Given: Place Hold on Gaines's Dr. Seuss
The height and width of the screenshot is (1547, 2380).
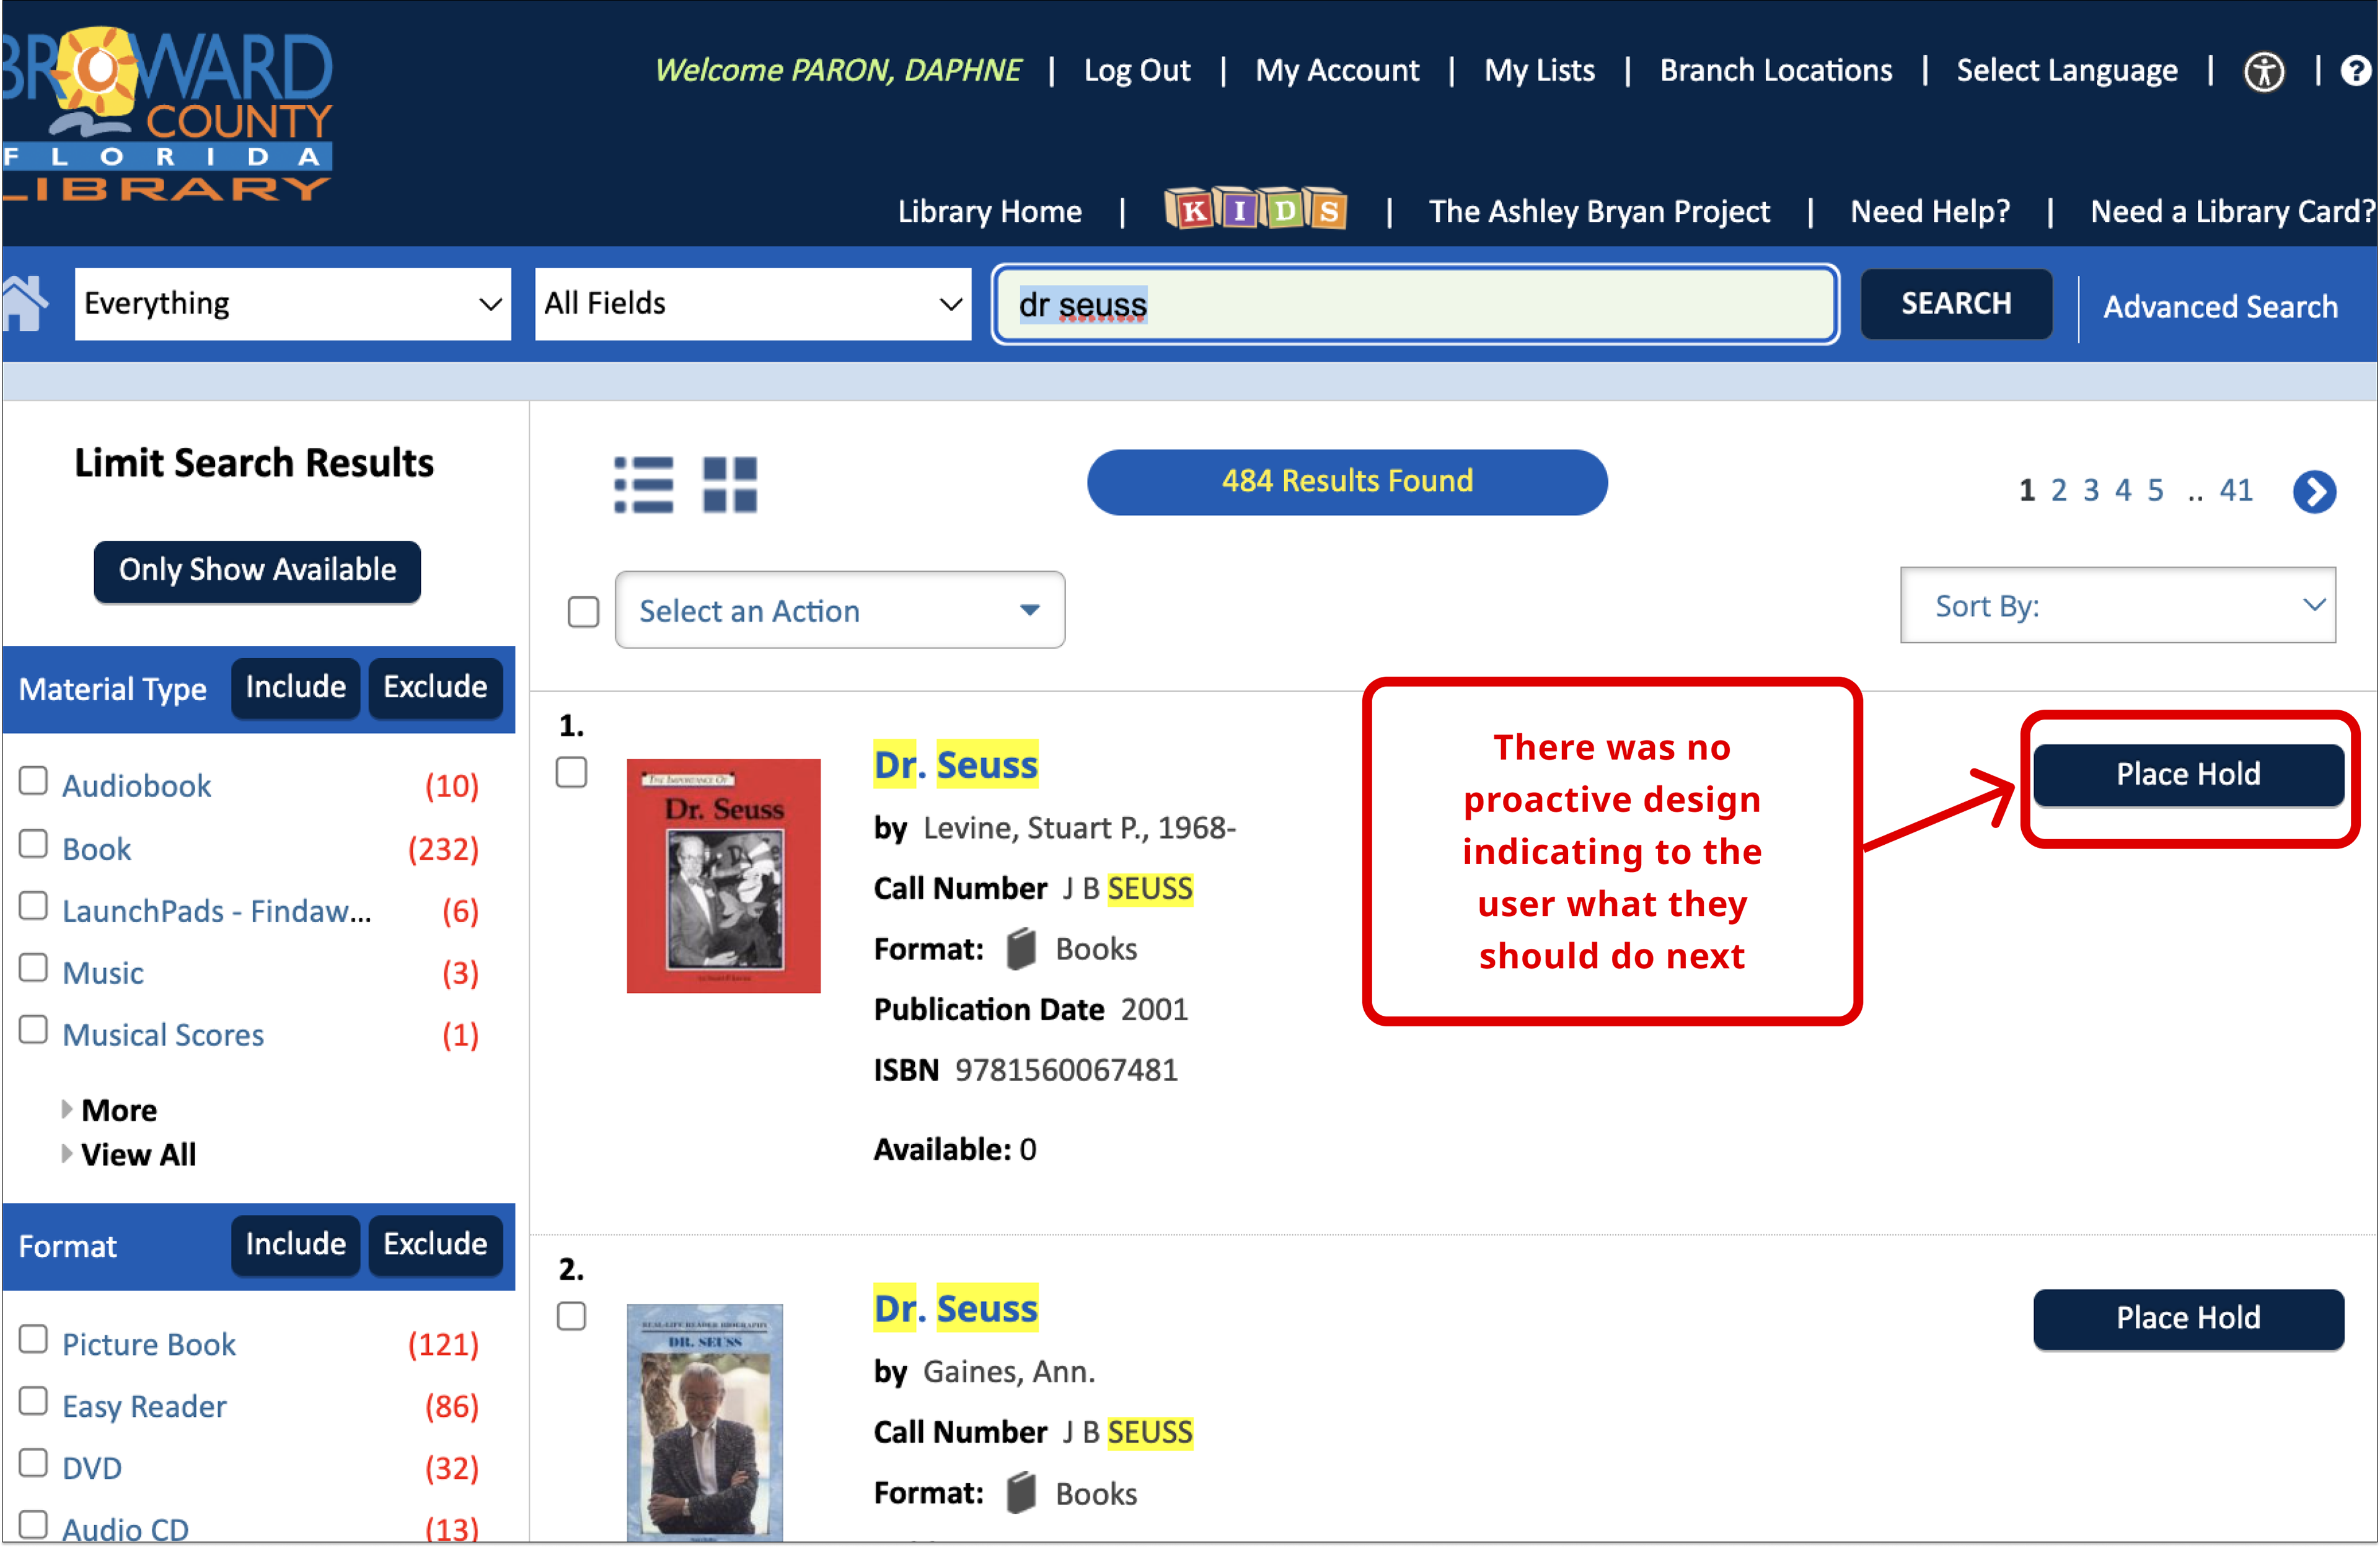Looking at the screenshot, I should [2188, 1319].
